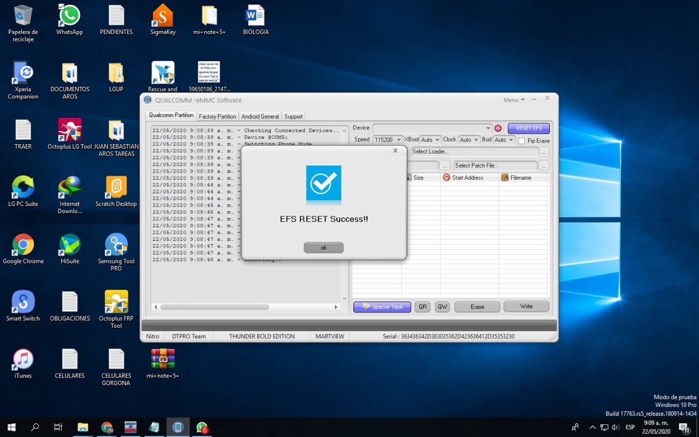The width and height of the screenshot is (699, 437).
Task: Select the DOCUMENTOS AROS folder
Action: 69,81
